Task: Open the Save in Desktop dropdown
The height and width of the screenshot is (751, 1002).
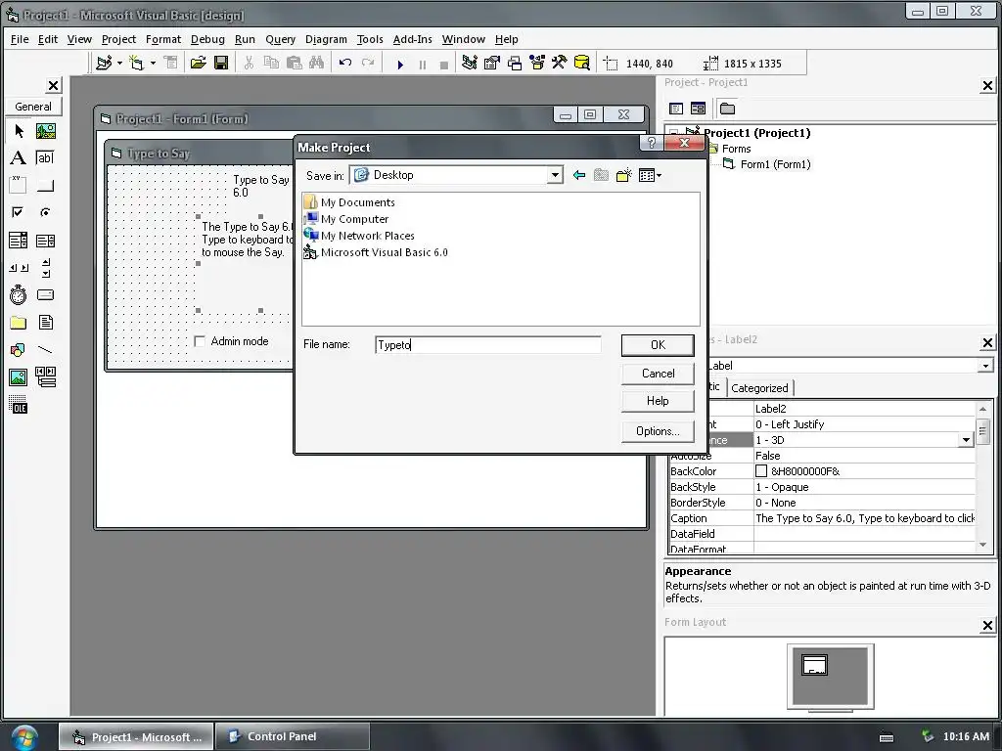Action: pos(555,175)
